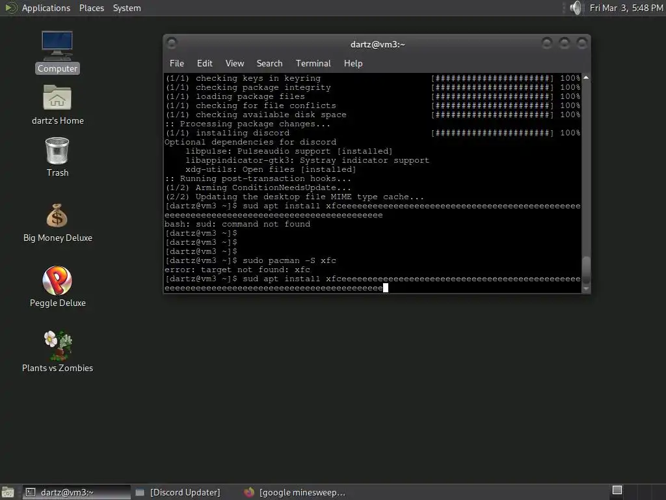Click '(1/2) Arming ConditionNeedsUpdate...' line
Screen dimensions: 666x500
pos(258,187)
